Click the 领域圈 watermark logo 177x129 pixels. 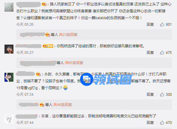[x=106, y=79]
